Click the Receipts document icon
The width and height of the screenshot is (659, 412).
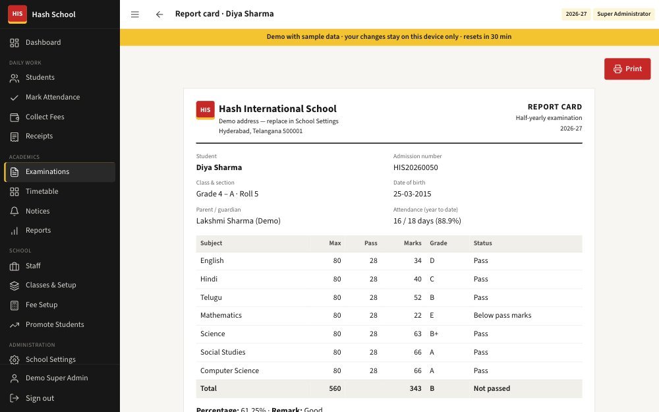(14, 136)
